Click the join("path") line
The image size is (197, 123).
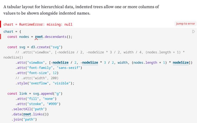pyautogui.click(x=24, y=119)
